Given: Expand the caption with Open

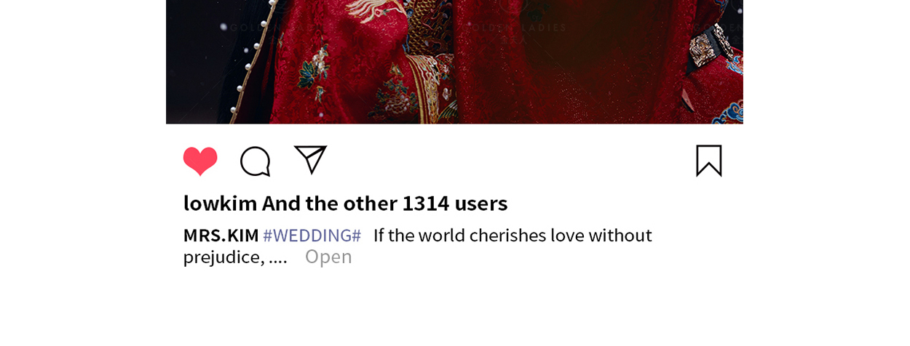Looking at the screenshot, I should click(x=328, y=257).
